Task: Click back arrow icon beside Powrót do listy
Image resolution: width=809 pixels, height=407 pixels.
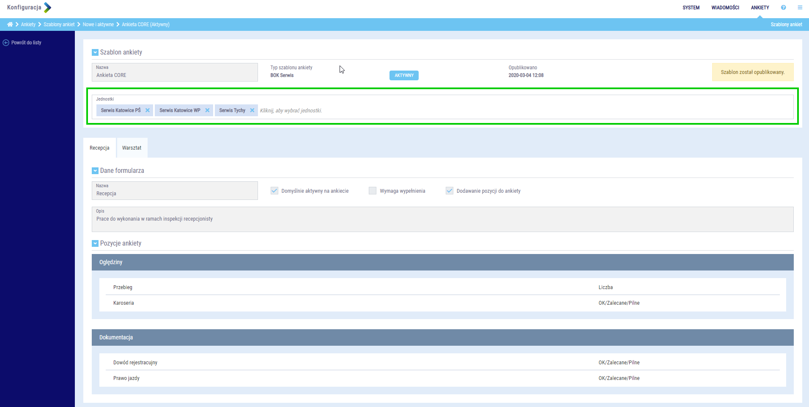Action: click(x=6, y=43)
